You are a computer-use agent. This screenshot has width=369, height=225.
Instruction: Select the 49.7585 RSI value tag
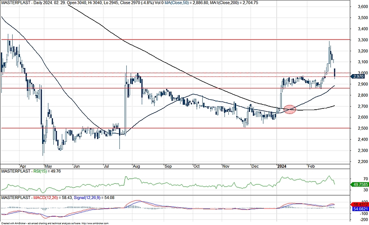(359, 185)
